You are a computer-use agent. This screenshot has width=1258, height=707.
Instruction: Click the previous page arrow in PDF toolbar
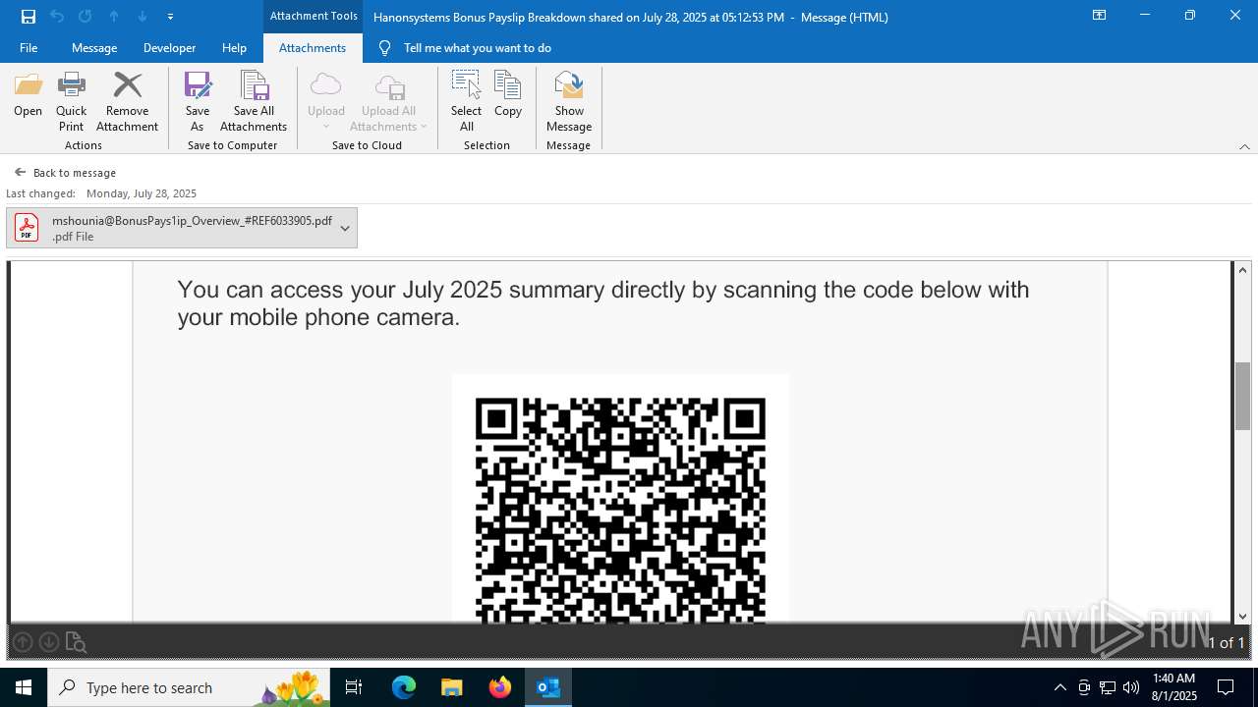23,642
